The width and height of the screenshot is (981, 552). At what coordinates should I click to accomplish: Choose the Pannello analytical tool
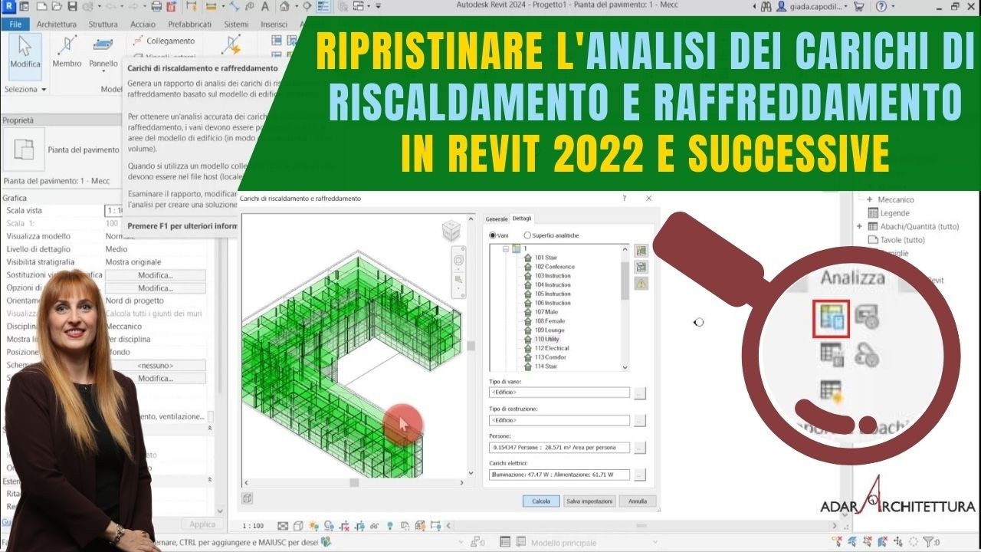coord(103,53)
